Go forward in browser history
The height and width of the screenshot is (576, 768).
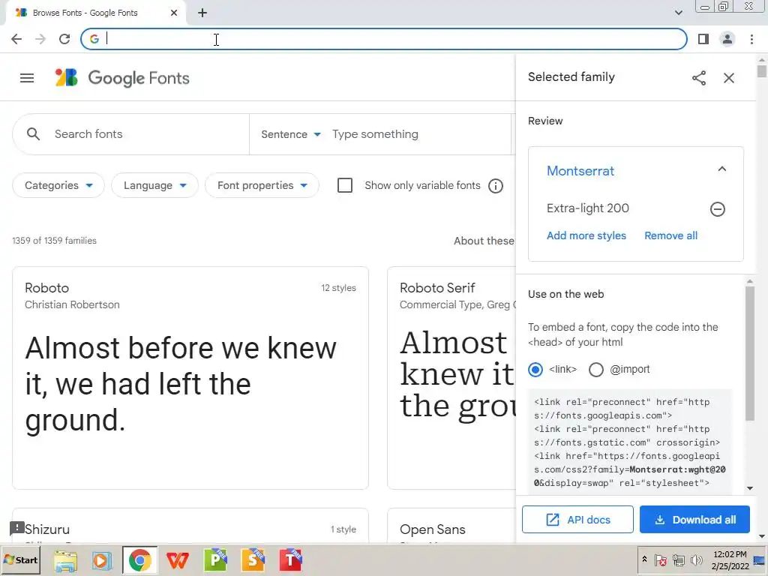(x=40, y=39)
